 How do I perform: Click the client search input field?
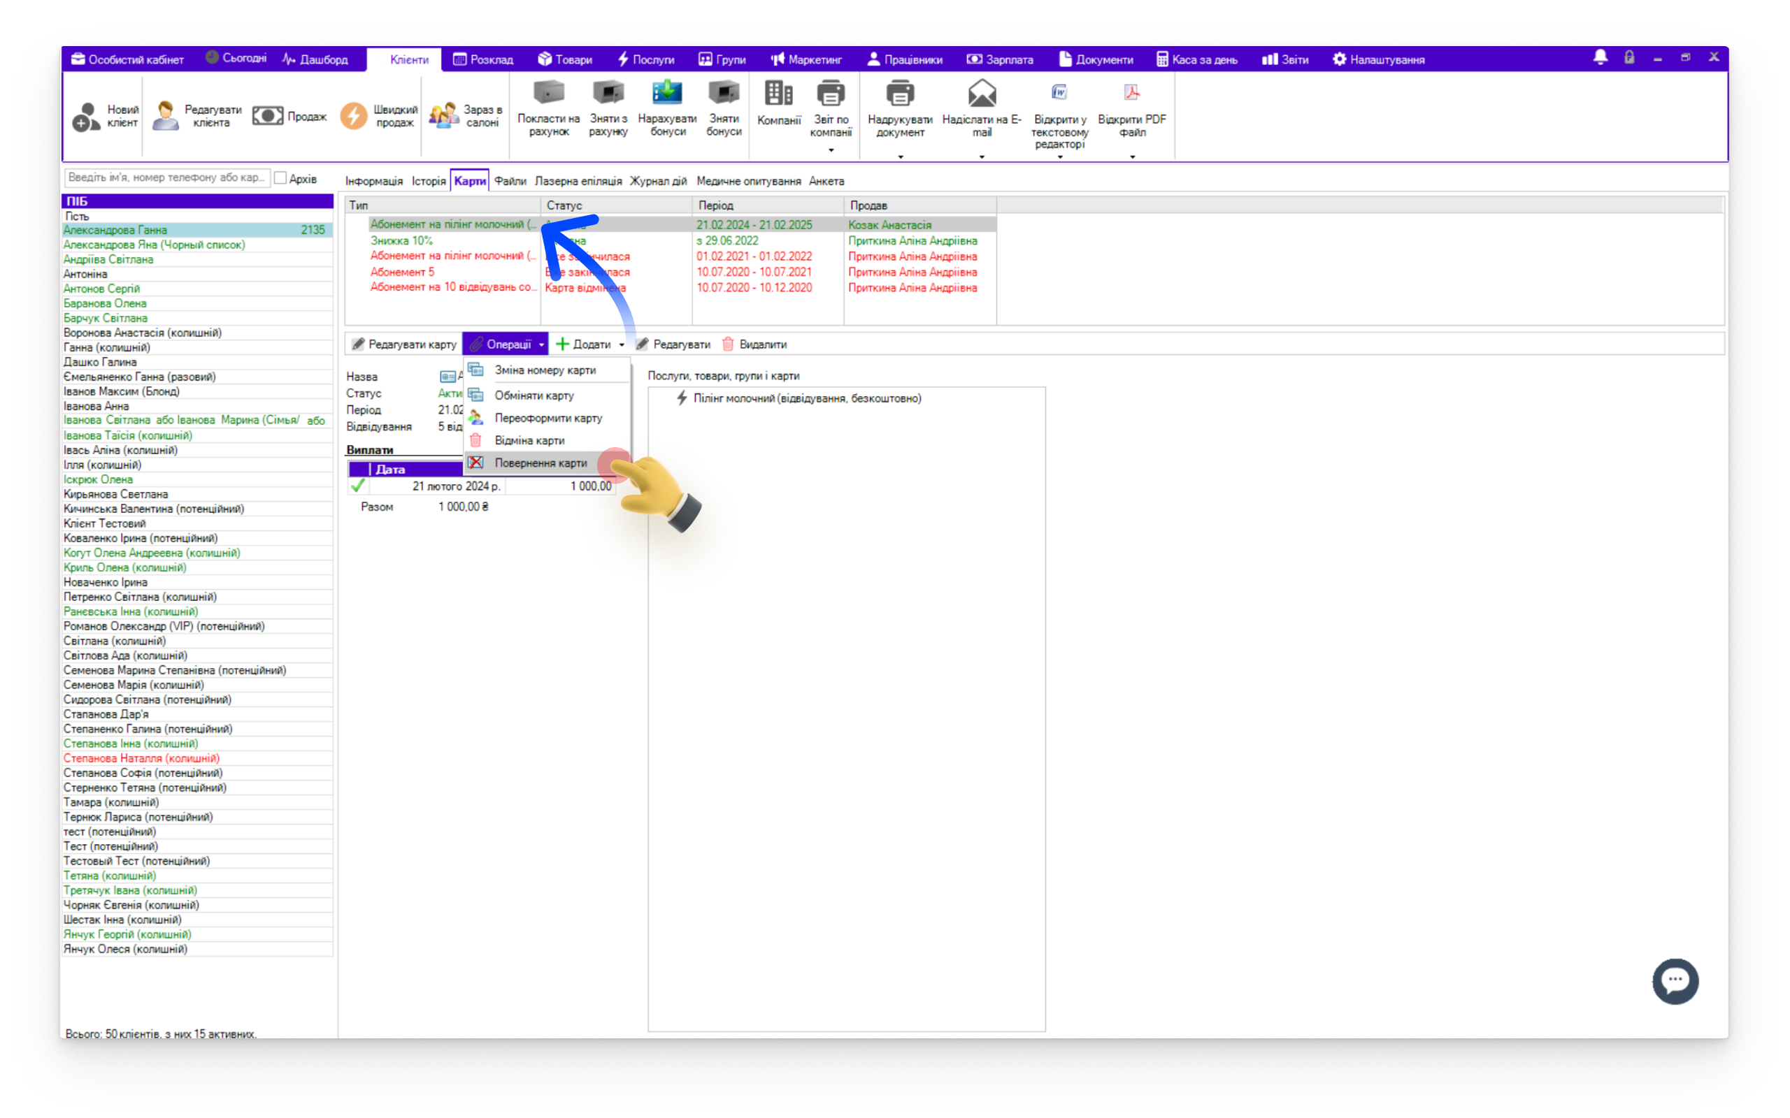167,177
